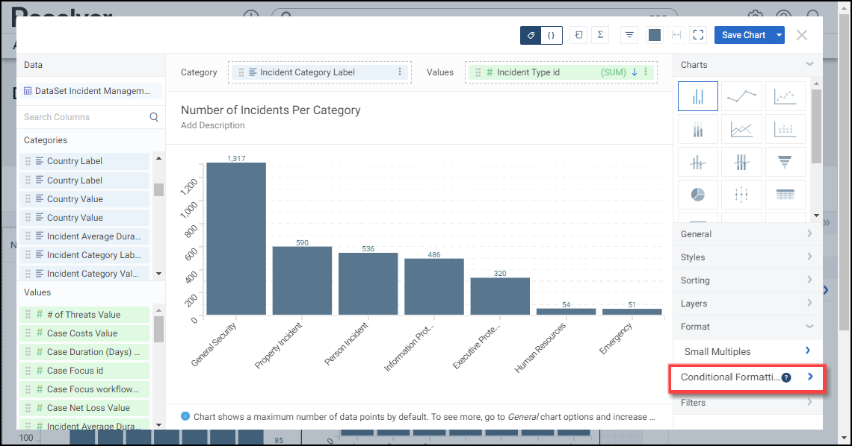
Task: Open fullscreen chart view icon
Action: (698, 35)
